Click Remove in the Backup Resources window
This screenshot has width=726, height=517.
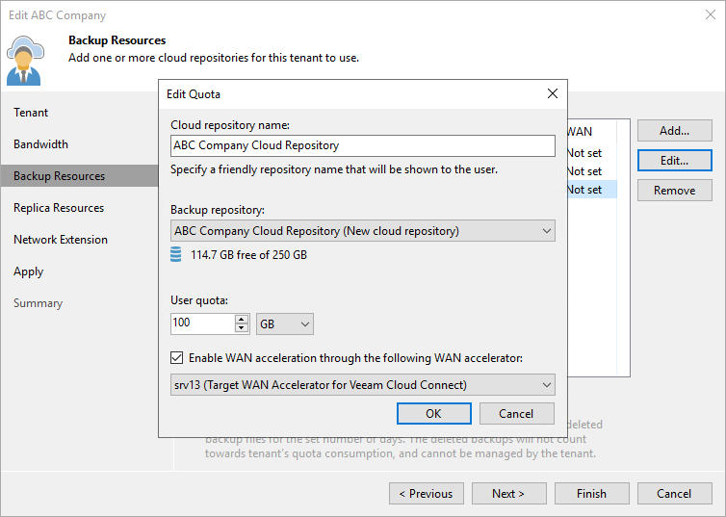click(x=675, y=191)
